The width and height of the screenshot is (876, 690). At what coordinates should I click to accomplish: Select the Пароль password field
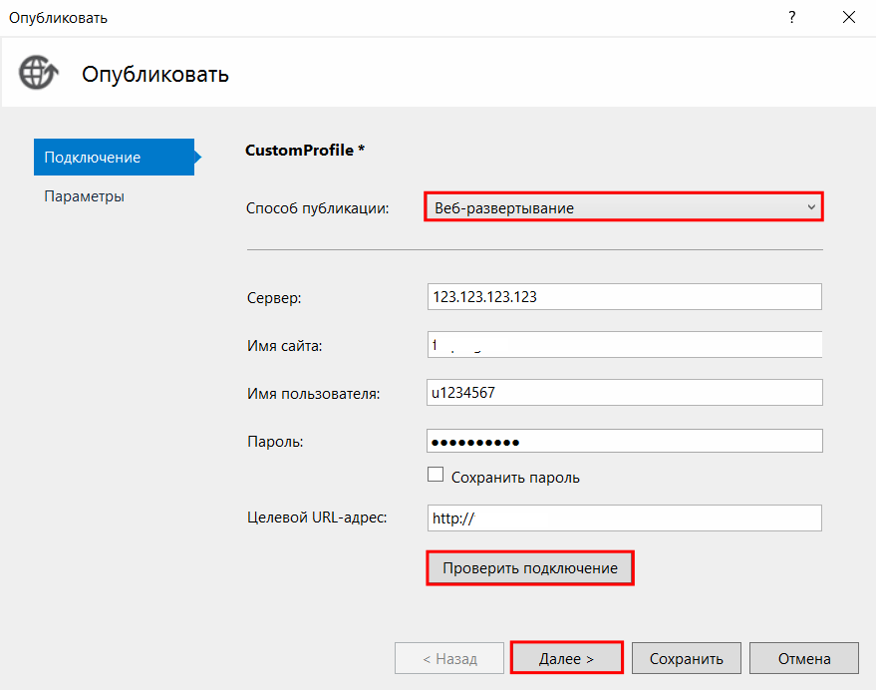(624, 440)
